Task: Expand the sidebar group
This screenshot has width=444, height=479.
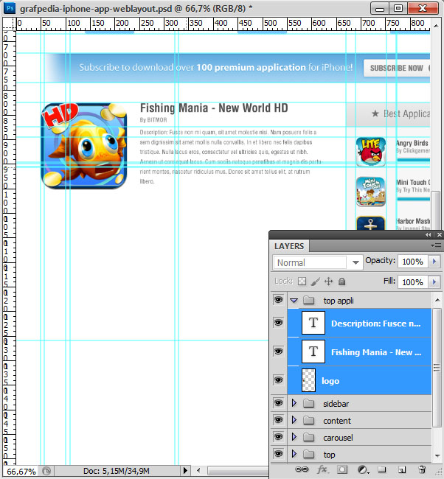Action: 294,403
